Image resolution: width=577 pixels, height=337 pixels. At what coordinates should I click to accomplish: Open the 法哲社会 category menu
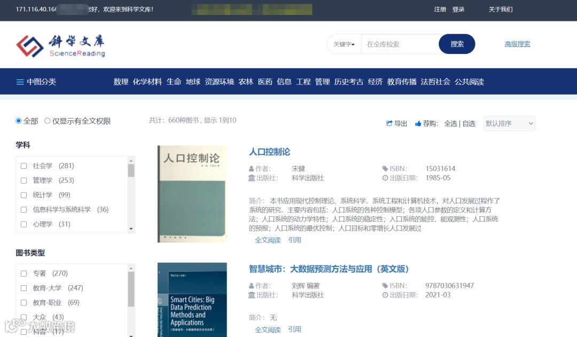(x=436, y=82)
